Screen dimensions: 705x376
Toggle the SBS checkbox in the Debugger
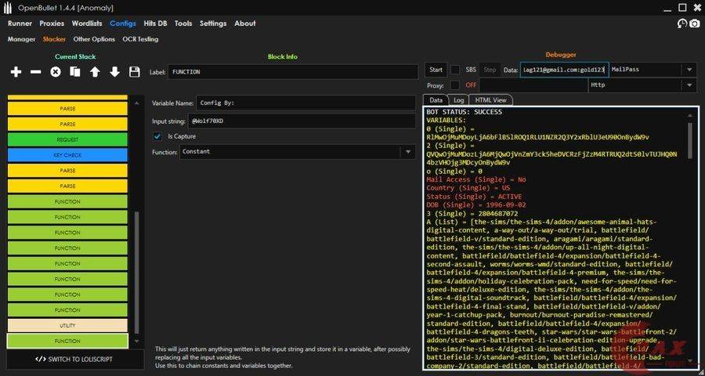pyautogui.click(x=455, y=70)
